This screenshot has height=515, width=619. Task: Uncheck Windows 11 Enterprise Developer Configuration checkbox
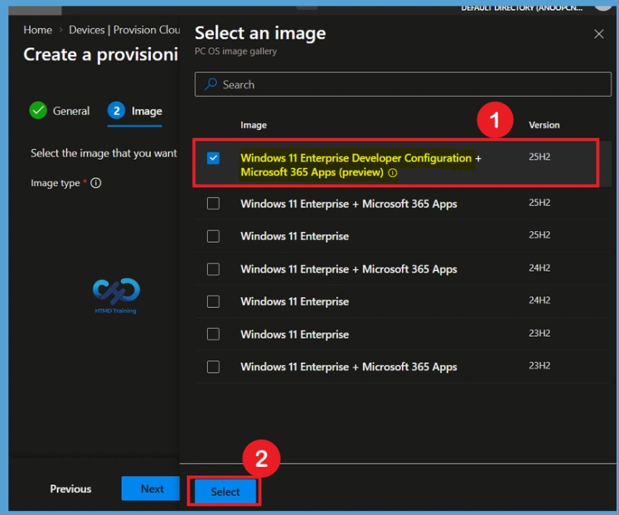(x=213, y=158)
